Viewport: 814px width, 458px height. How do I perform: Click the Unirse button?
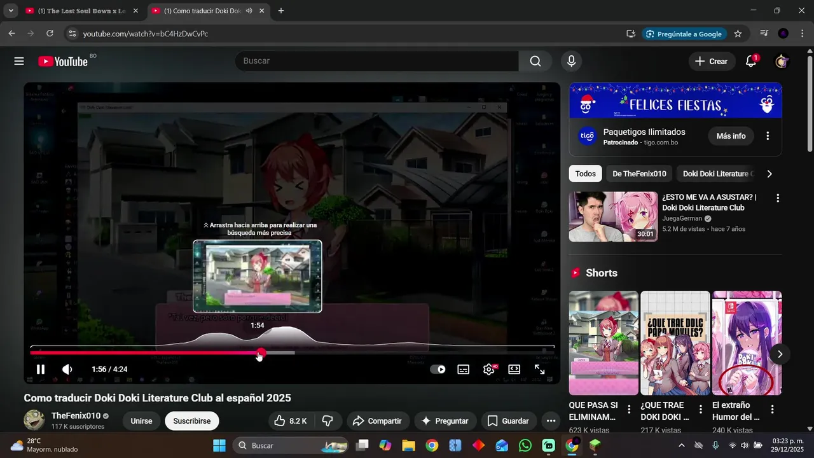point(141,420)
